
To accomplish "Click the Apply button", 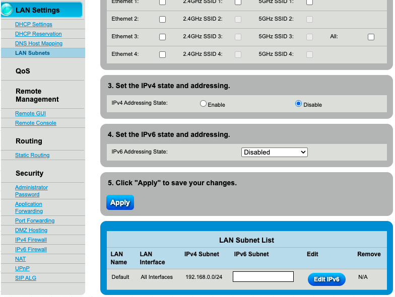I will tap(120, 202).
